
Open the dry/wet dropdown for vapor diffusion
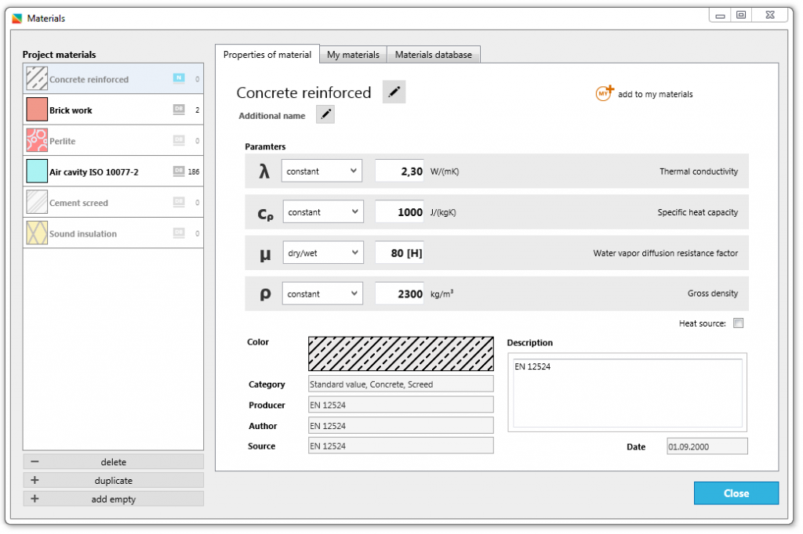(322, 252)
